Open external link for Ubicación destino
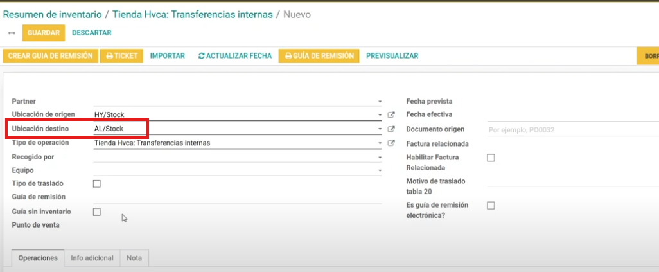The width and height of the screenshot is (659, 272). (x=391, y=129)
